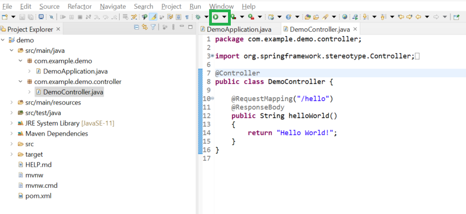Select pom.xml in Project Explorer
Viewport: 466px width, 214px height.
pos(38,196)
